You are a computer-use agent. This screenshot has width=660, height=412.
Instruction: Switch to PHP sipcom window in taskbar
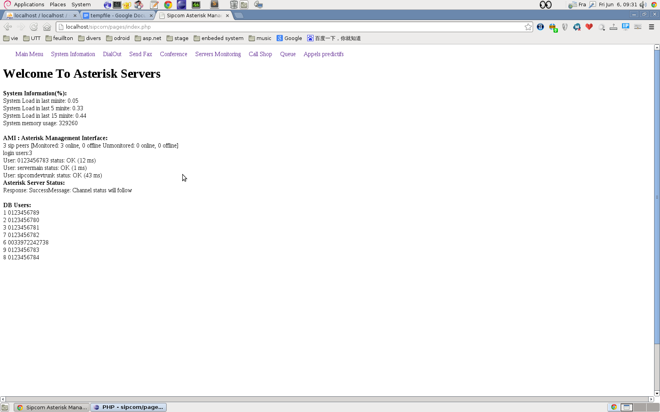click(x=128, y=407)
